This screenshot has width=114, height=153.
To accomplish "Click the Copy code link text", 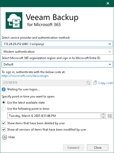I will pos(106,83).
